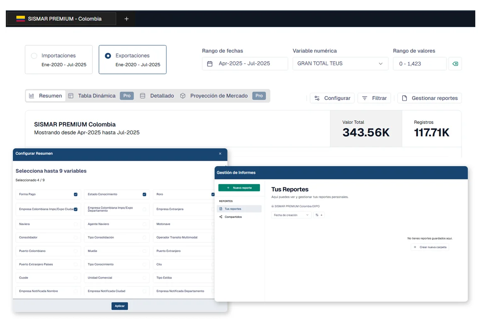Open Gestionar reportes
484x324 pixels.
click(429, 98)
